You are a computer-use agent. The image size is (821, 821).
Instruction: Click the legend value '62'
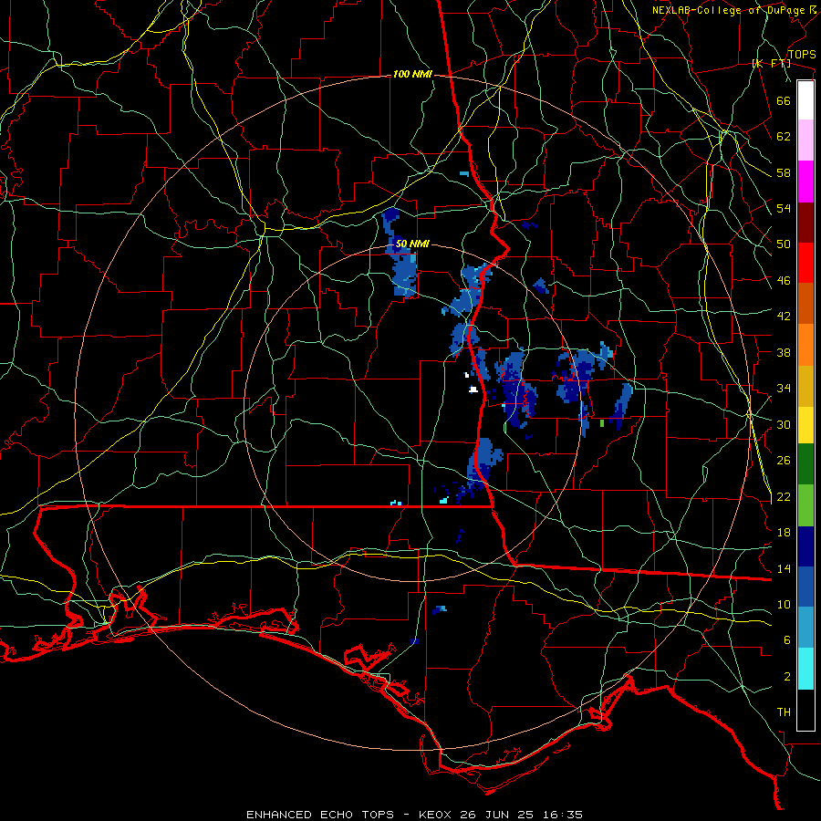[784, 137]
